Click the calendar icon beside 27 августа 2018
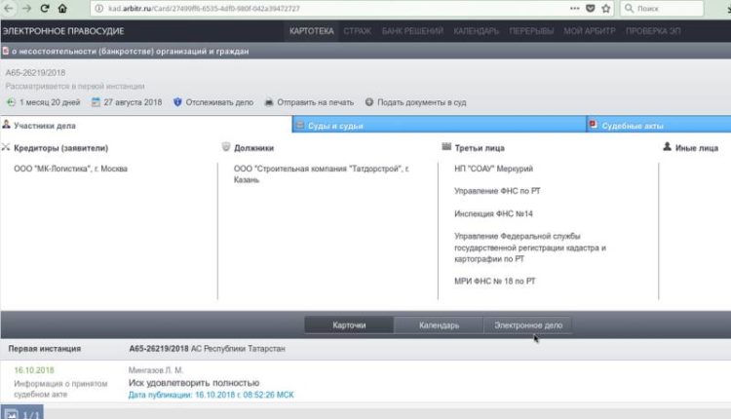The width and height of the screenshot is (731, 419). pos(96,102)
